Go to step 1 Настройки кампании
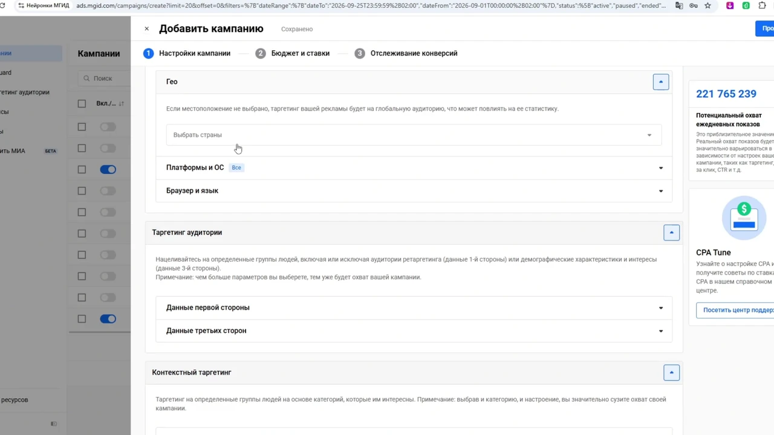774x435 pixels. (x=187, y=53)
